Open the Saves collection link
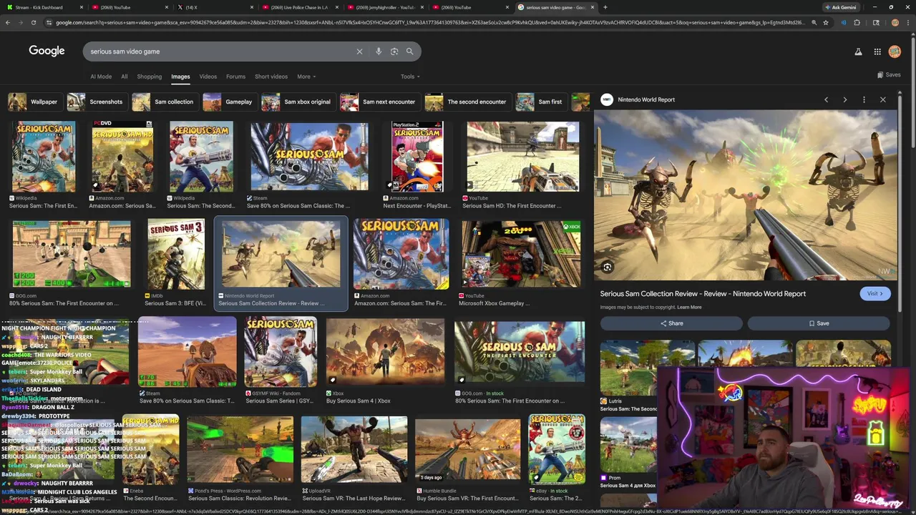The image size is (916, 515). point(889,74)
